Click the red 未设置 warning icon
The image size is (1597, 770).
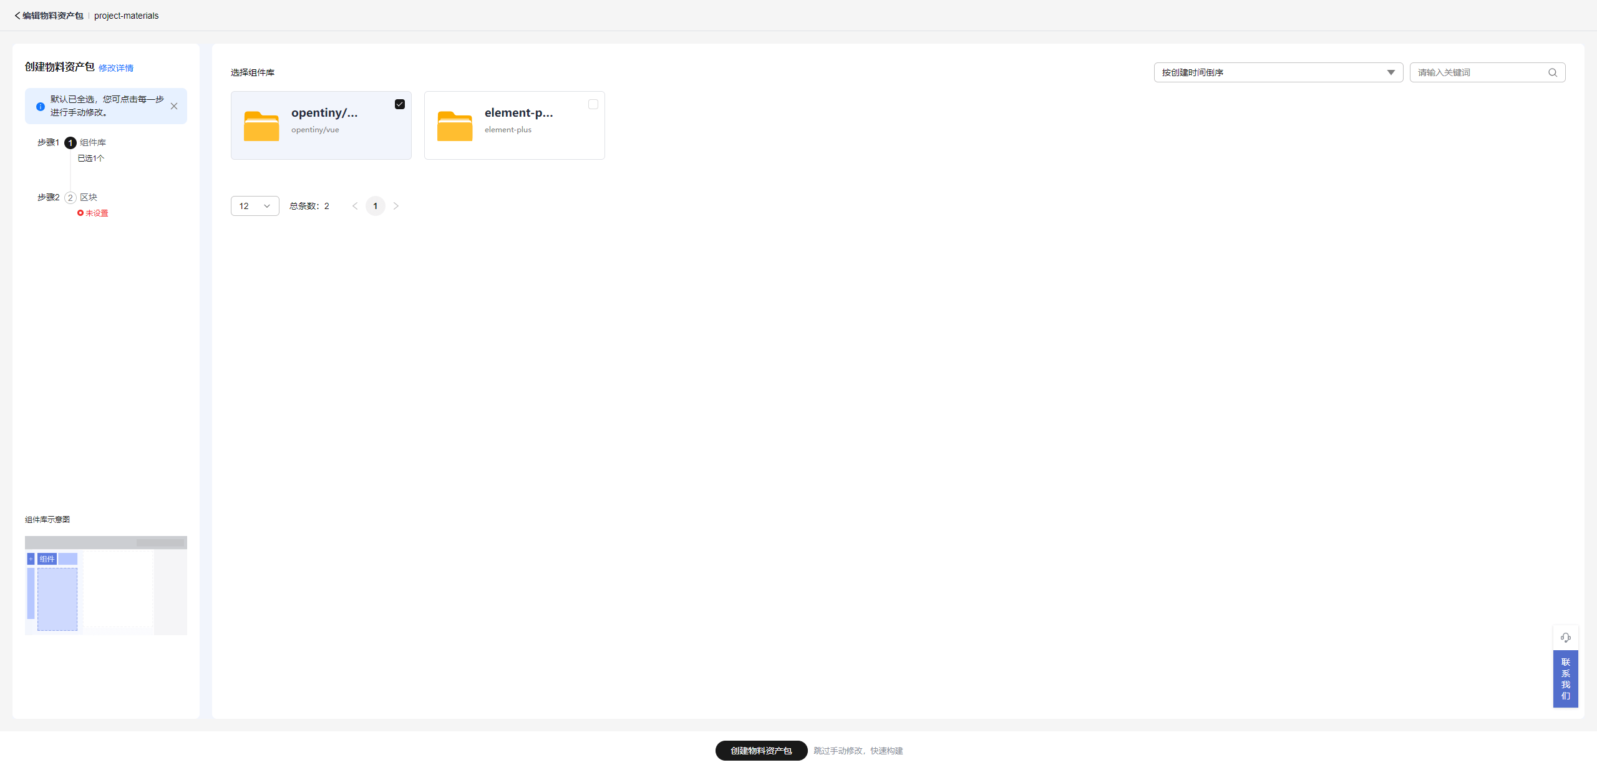(x=80, y=213)
